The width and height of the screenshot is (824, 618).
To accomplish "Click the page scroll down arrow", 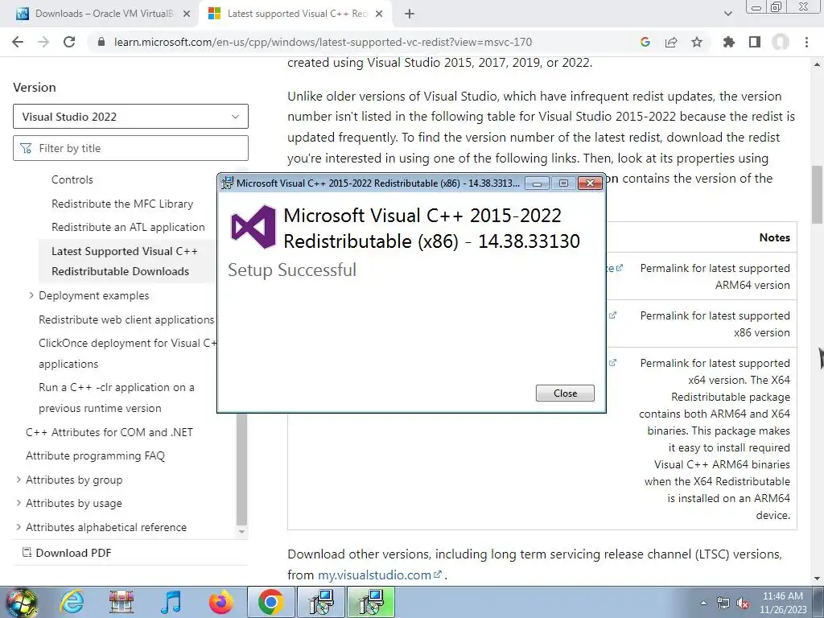I will pyautogui.click(x=818, y=579).
